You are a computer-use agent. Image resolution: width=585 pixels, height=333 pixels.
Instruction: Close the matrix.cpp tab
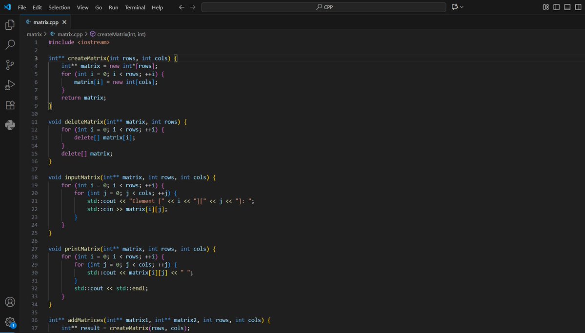64,22
